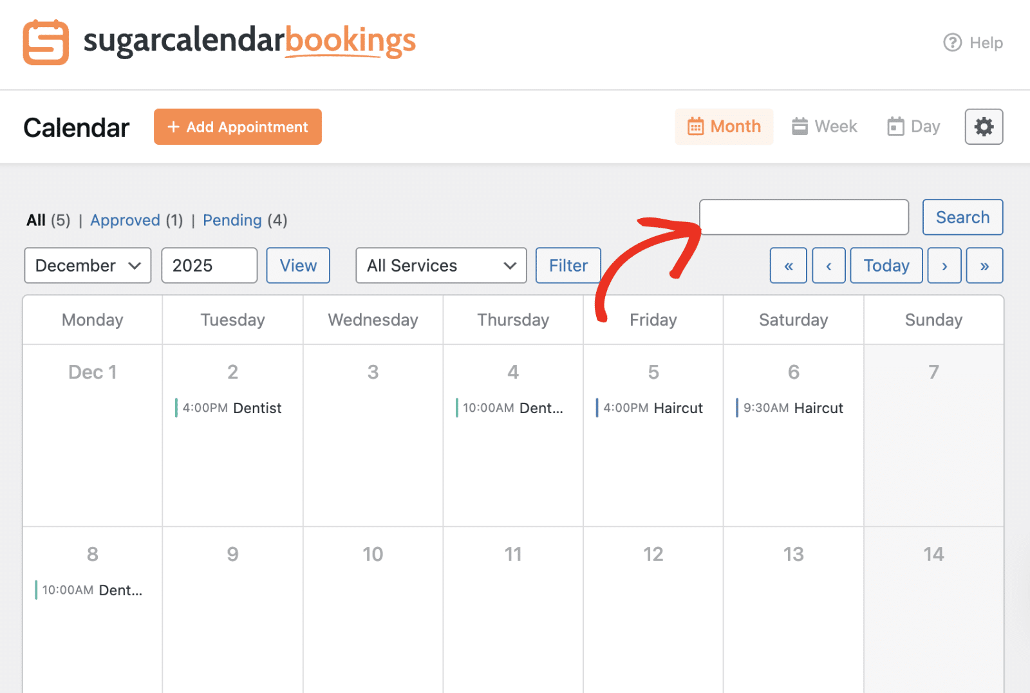Switch to Day view

(913, 127)
